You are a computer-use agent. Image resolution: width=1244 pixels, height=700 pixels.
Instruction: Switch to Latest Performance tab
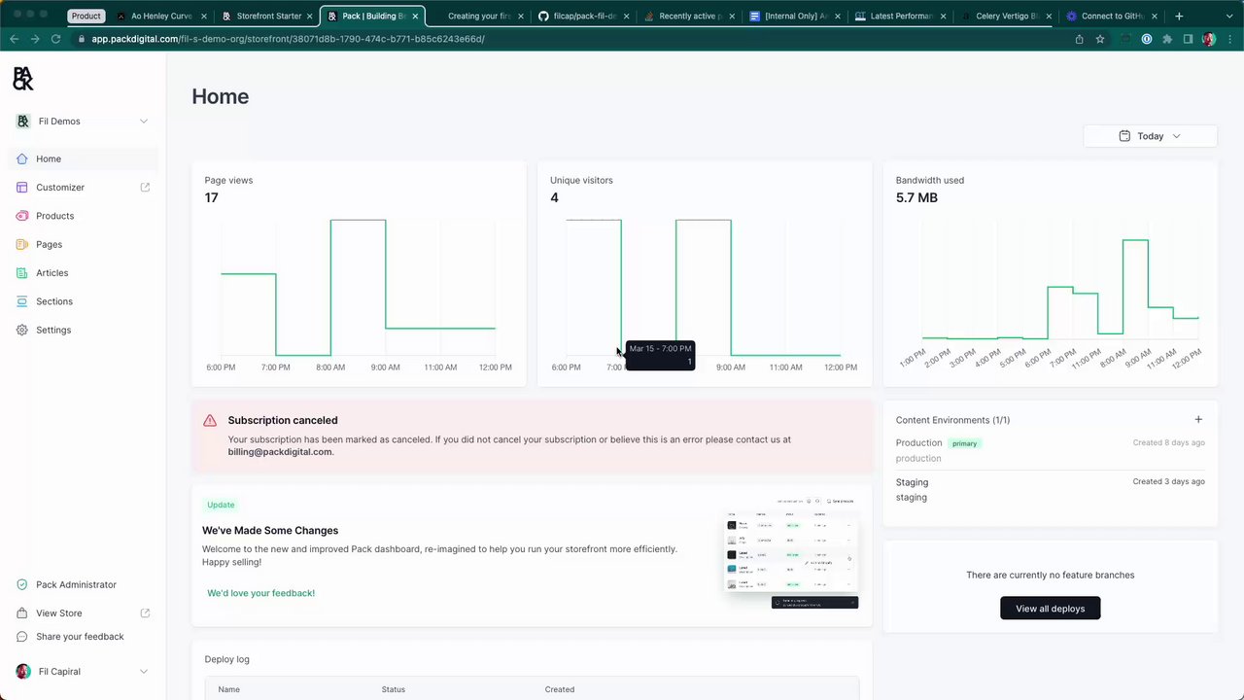(x=901, y=16)
